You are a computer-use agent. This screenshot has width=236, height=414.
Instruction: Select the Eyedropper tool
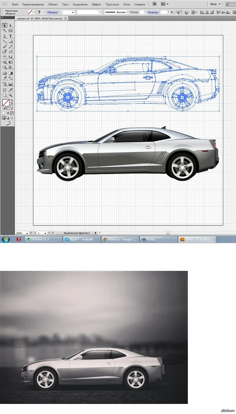tap(4, 78)
